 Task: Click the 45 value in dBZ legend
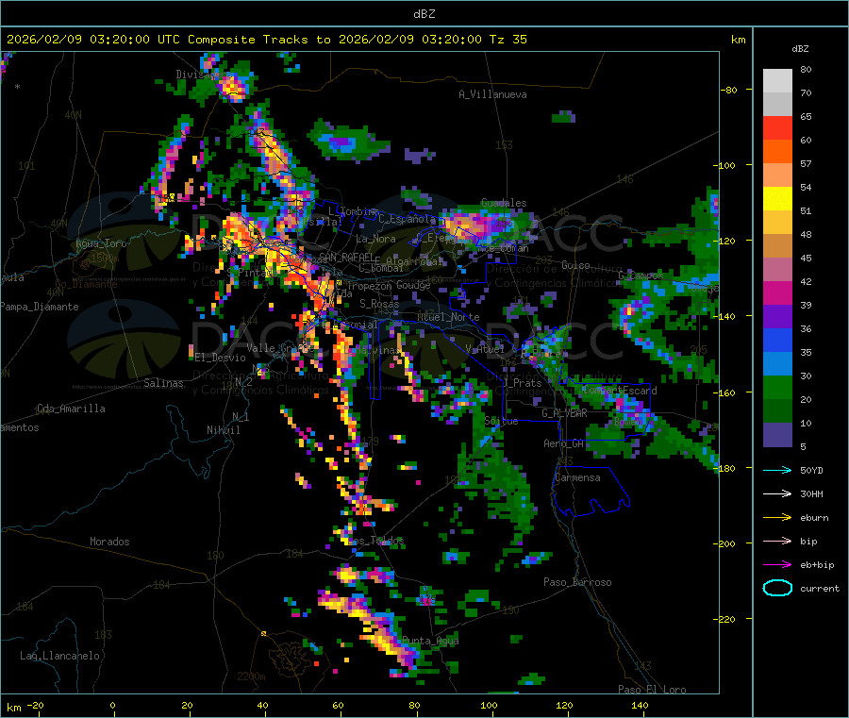point(806,258)
